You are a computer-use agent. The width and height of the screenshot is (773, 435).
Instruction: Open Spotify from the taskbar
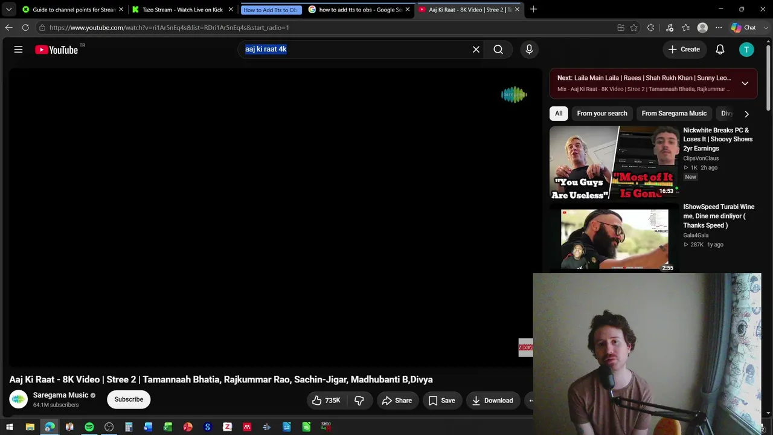(x=89, y=427)
